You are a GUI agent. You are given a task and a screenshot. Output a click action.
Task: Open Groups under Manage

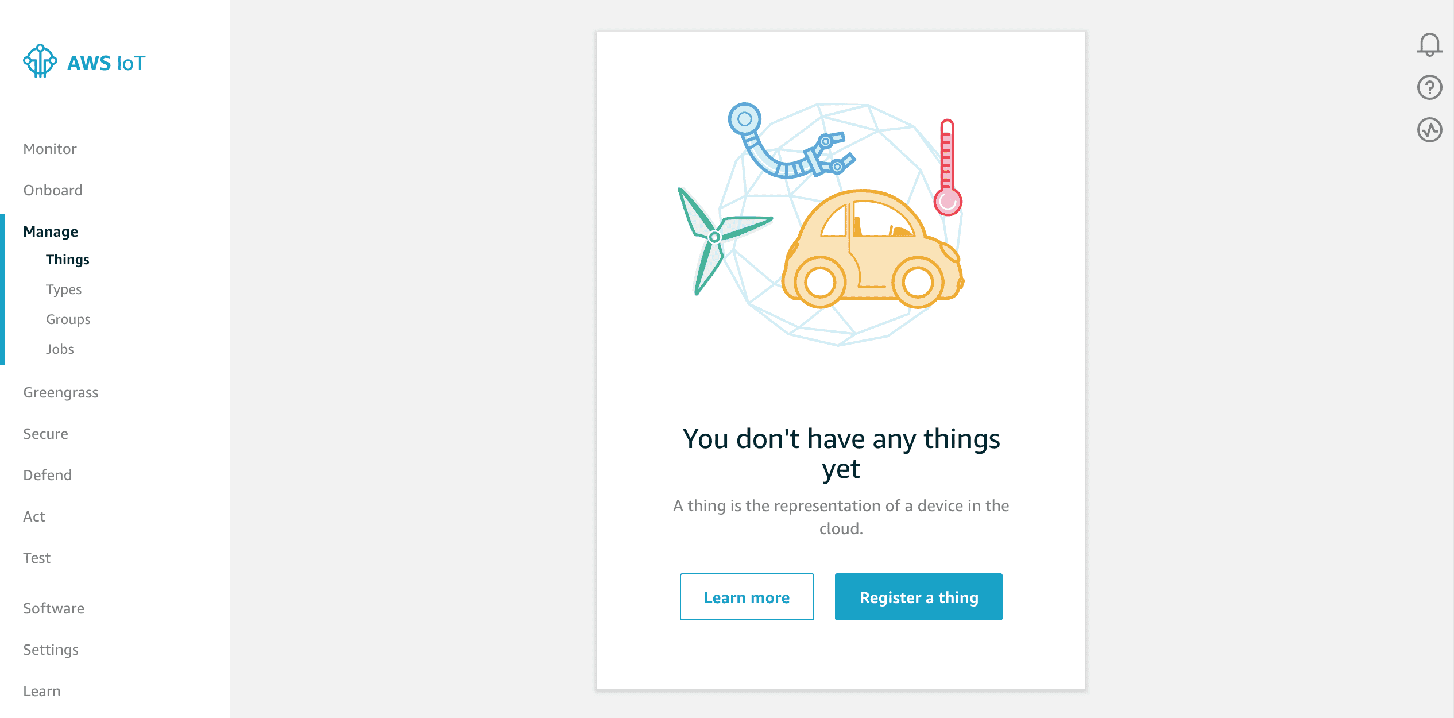tap(68, 319)
